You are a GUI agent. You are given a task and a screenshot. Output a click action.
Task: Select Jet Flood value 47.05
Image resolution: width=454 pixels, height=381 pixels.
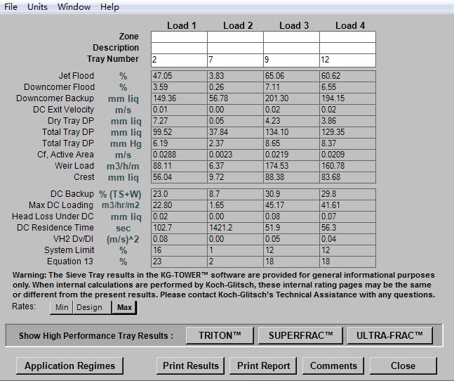tap(179, 76)
